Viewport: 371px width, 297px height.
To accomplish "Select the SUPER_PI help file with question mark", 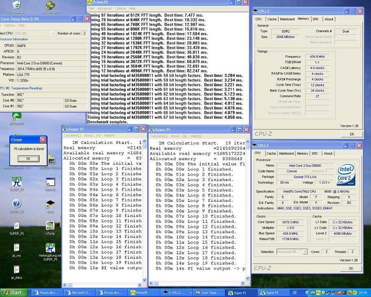I will [x=17, y=204].
